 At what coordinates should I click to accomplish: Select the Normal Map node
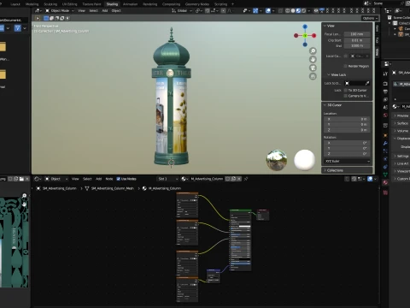(x=214, y=275)
